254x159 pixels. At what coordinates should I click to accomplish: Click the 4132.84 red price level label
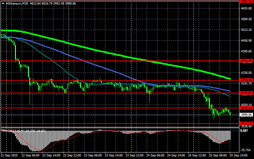point(246,93)
